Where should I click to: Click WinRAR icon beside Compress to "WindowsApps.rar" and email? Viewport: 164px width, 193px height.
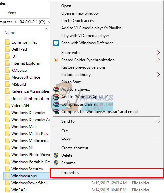point(56,112)
